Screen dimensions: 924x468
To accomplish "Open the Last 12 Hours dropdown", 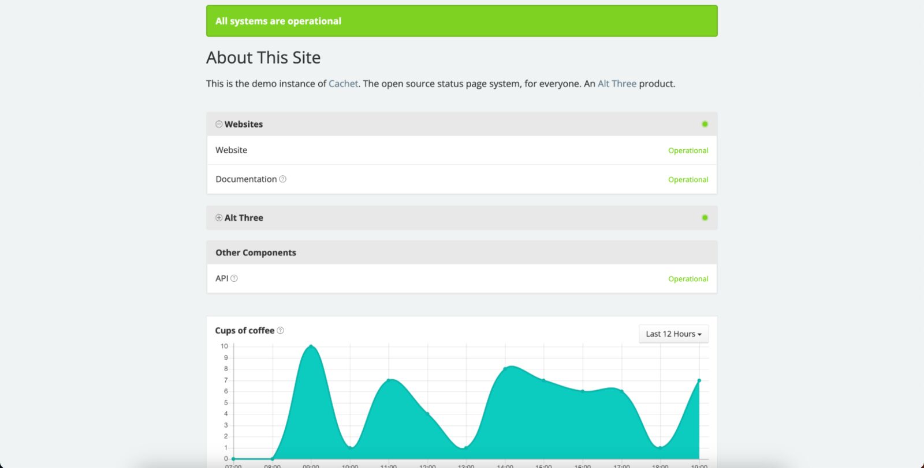I will point(673,334).
